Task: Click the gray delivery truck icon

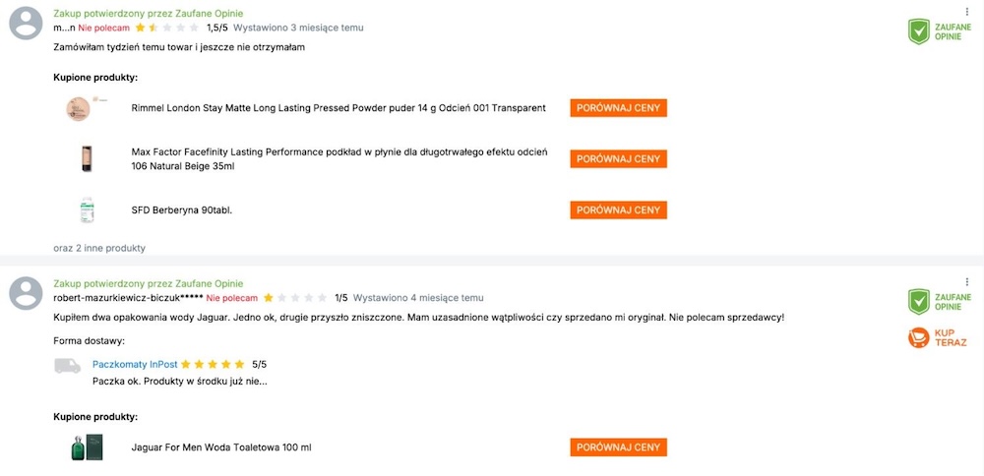Action: coord(67,366)
